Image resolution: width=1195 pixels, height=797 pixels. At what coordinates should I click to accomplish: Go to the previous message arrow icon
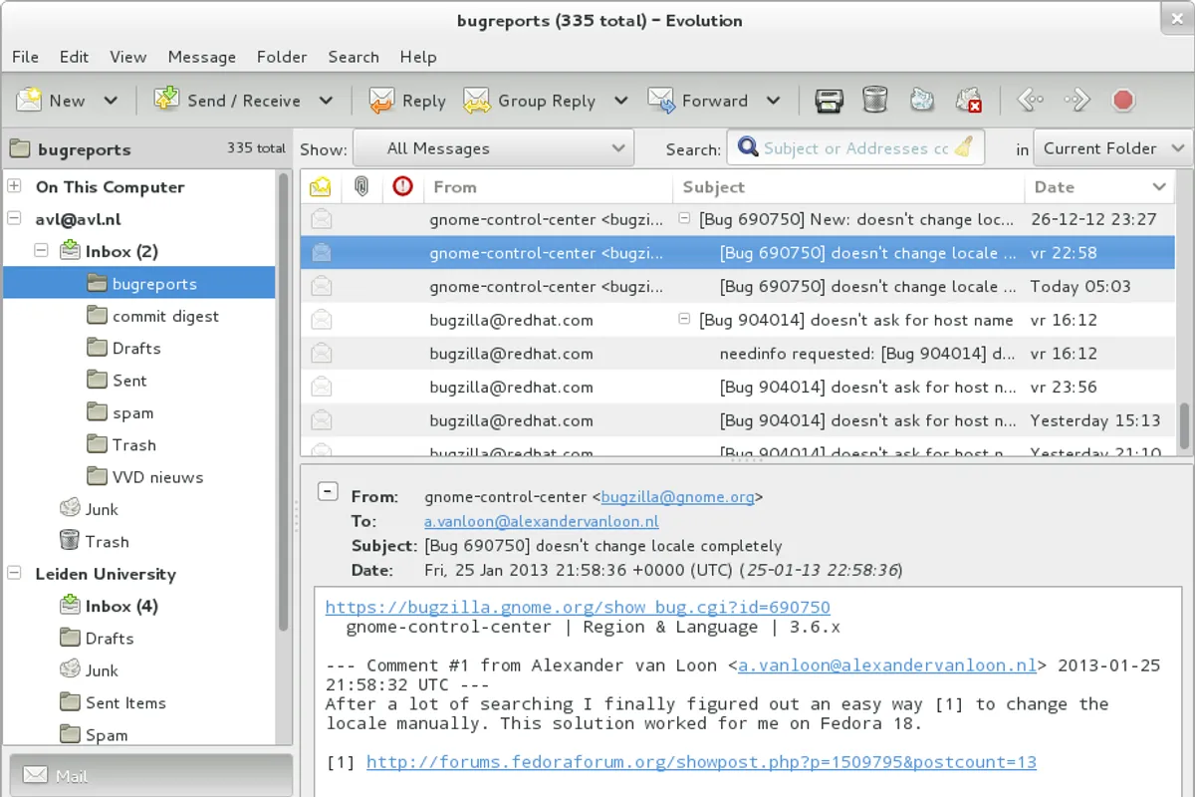pyautogui.click(x=1030, y=100)
